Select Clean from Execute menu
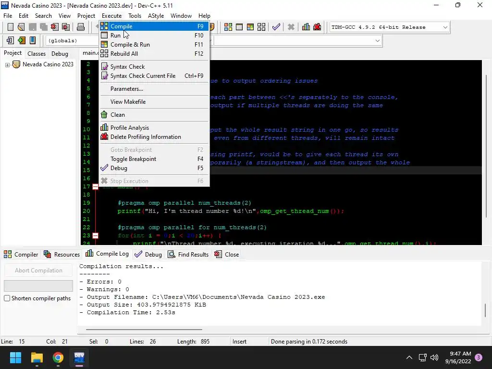This screenshot has width=492, height=369. pos(154,114)
